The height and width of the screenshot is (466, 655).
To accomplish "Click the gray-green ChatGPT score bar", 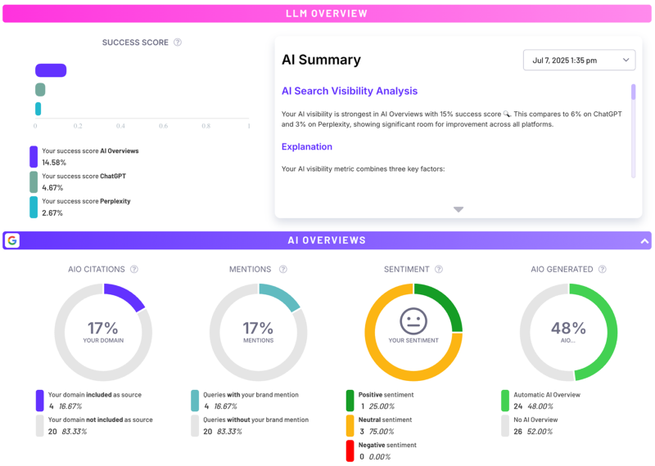I will coord(40,90).
